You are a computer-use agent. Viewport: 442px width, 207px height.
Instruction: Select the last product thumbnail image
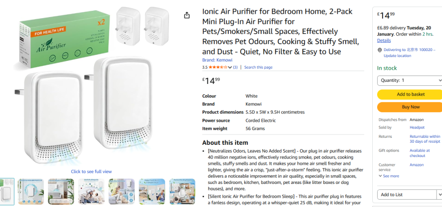(182, 191)
